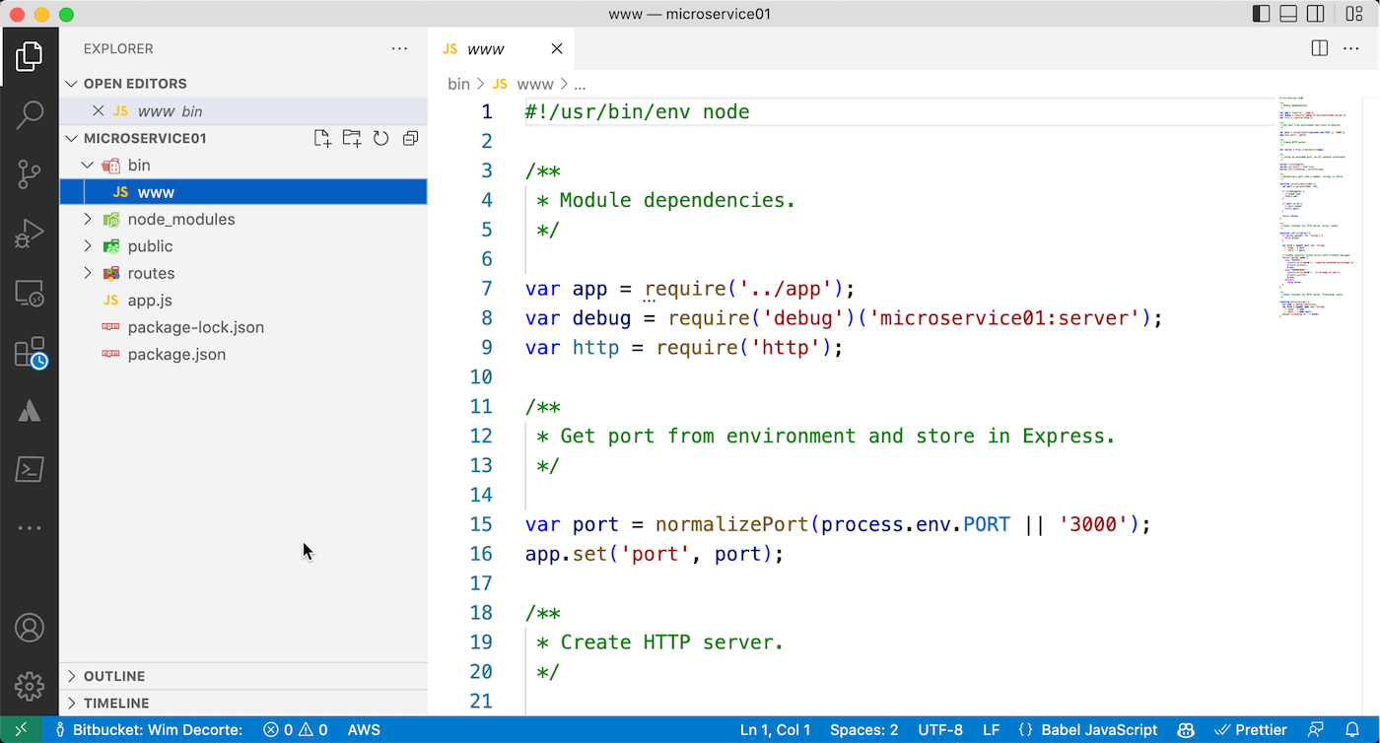
Task: Click normalizePort on line 15
Action: point(731,524)
